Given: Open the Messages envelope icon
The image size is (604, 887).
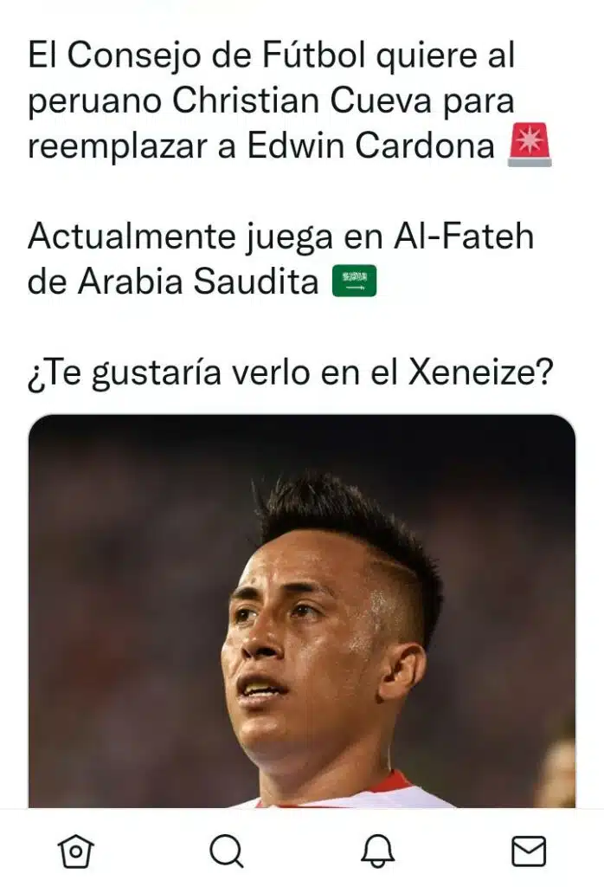Looking at the screenshot, I should point(529,851).
